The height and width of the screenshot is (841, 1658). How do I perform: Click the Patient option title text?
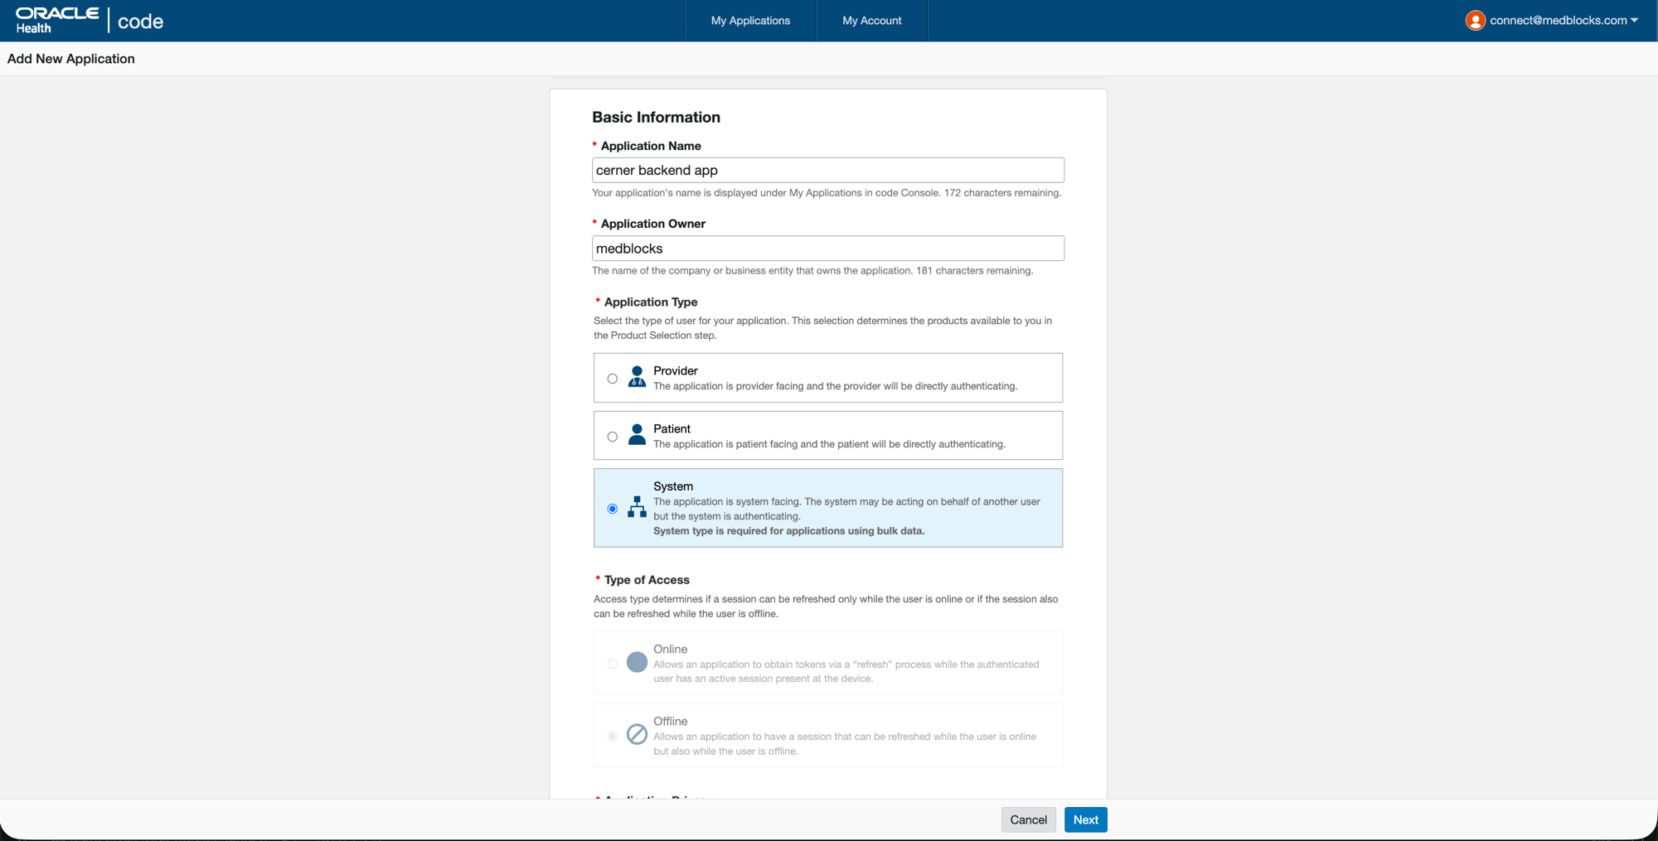click(671, 428)
